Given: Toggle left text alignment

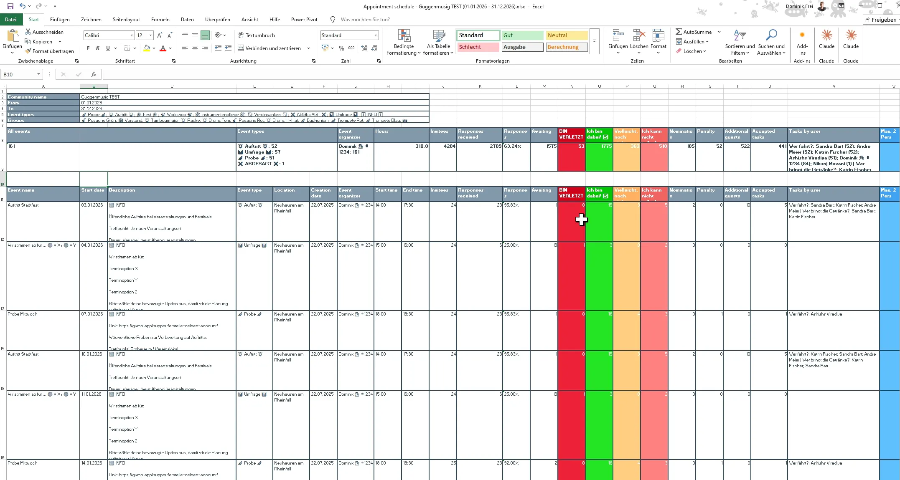Looking at the screenshot, I should [x=185, y=48].
